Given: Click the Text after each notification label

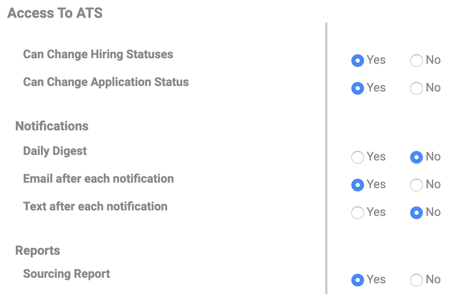Looking at the screenshot, I should tap(95, 206).
